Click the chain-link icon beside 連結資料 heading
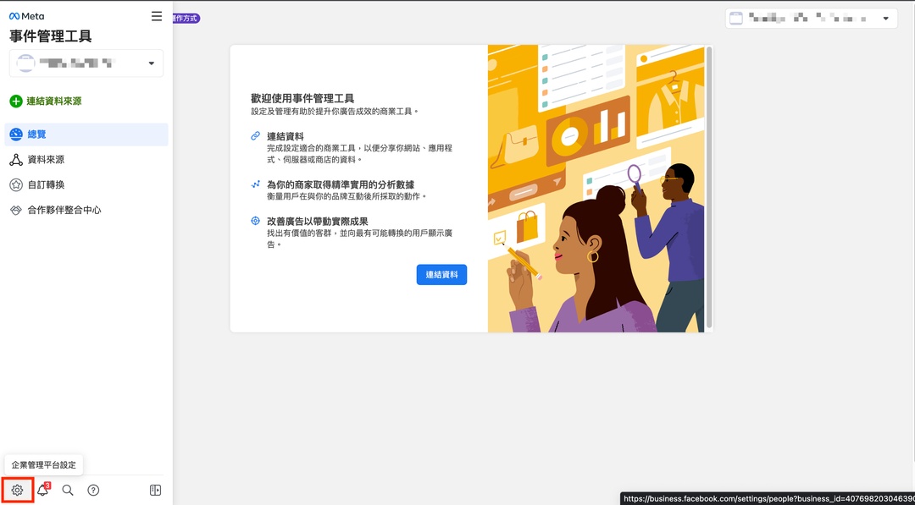Screen dimensions: 915x505 click(x=255, y=136)
